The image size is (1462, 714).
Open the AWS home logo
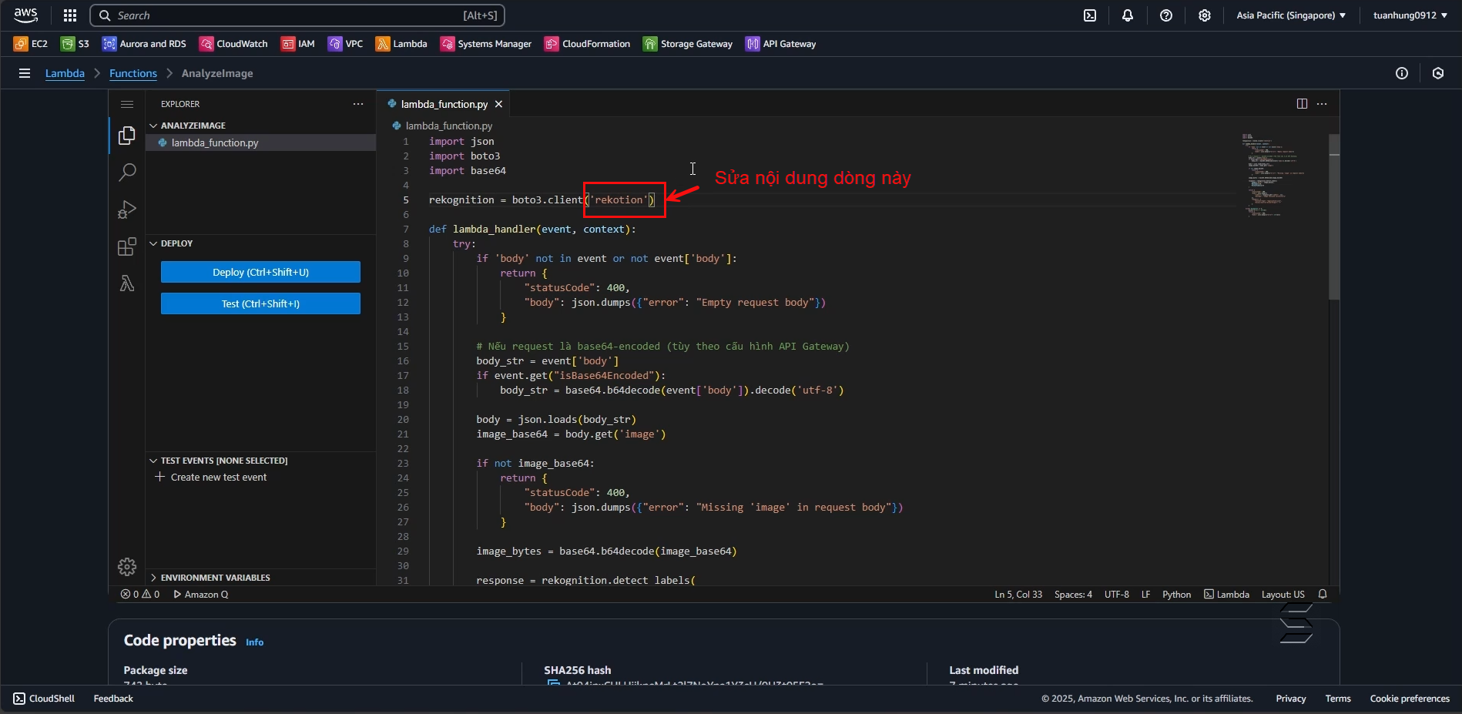click(25, 15)
